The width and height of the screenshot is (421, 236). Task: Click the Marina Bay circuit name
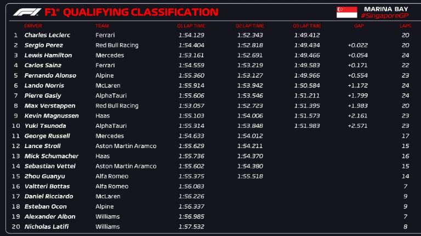point(384,8)
